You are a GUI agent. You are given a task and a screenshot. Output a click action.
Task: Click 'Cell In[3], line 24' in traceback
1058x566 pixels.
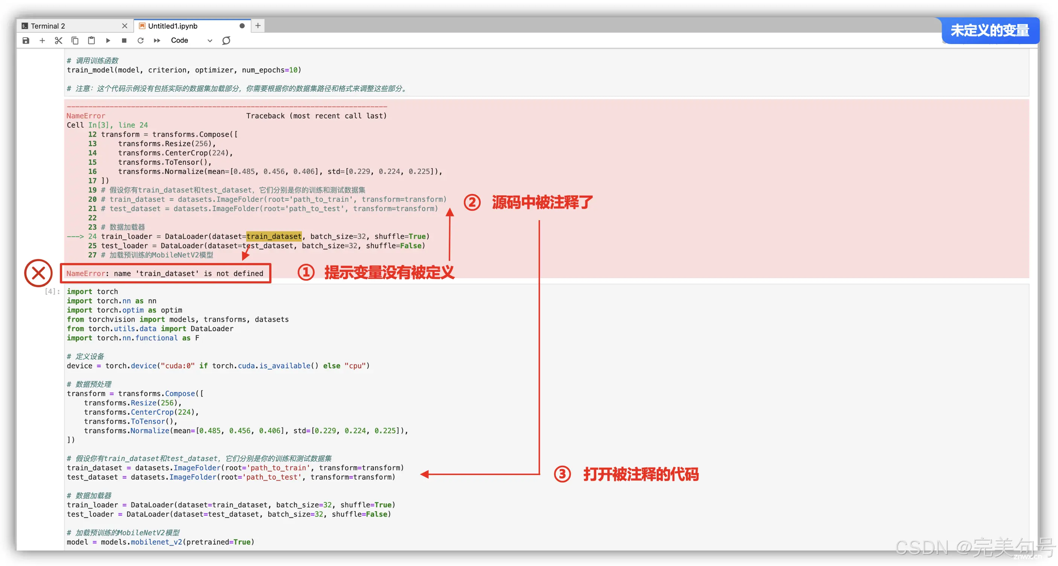point(107,125)
